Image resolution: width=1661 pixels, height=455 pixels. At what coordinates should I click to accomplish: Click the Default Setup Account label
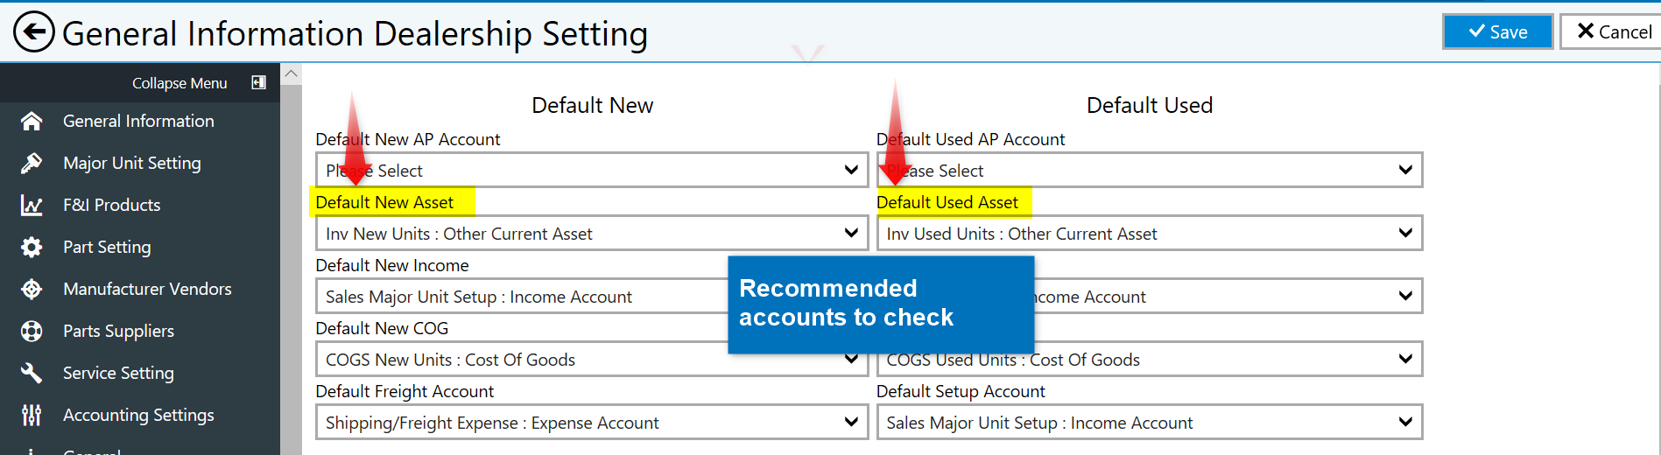[x=961, y=391]
